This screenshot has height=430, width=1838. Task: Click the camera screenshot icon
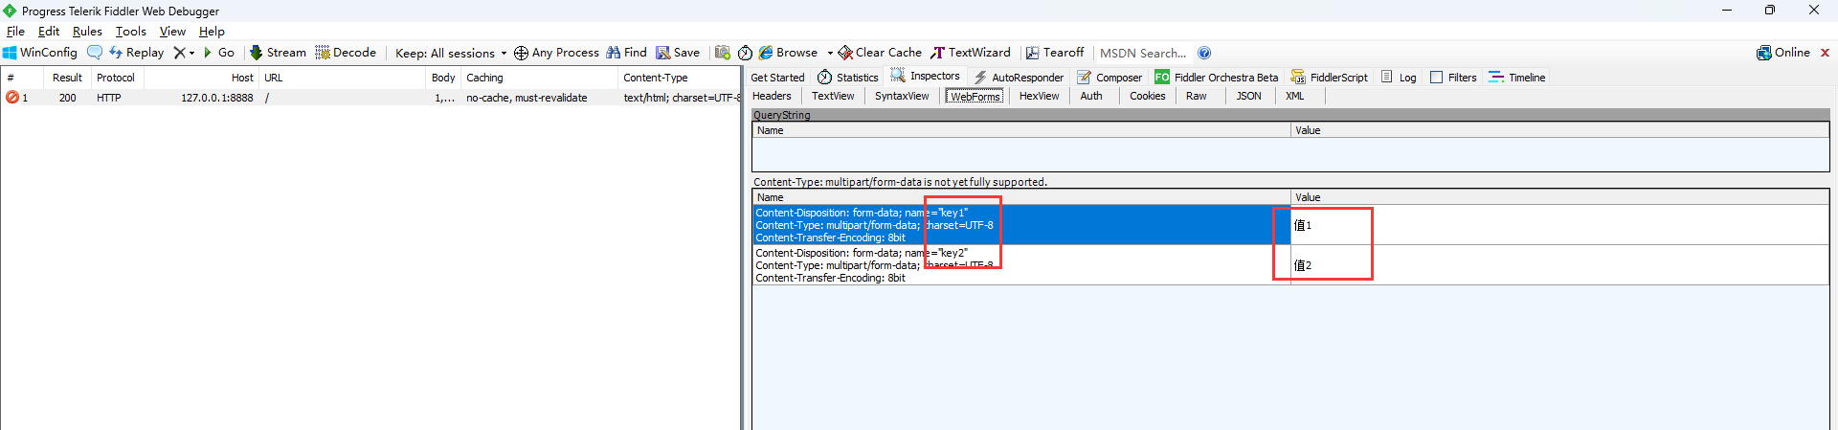(x=723, y=53)
